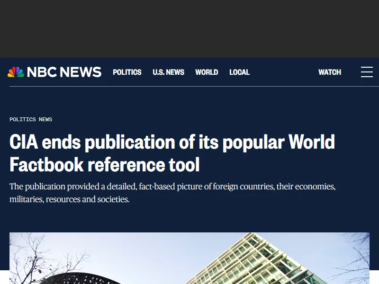The height and width of the screenshot is (284, 379).
Task: Select World in the navigation bar
Action: coord(207,72)
